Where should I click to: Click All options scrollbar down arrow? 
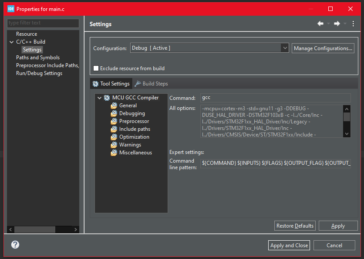pos(347,134)
